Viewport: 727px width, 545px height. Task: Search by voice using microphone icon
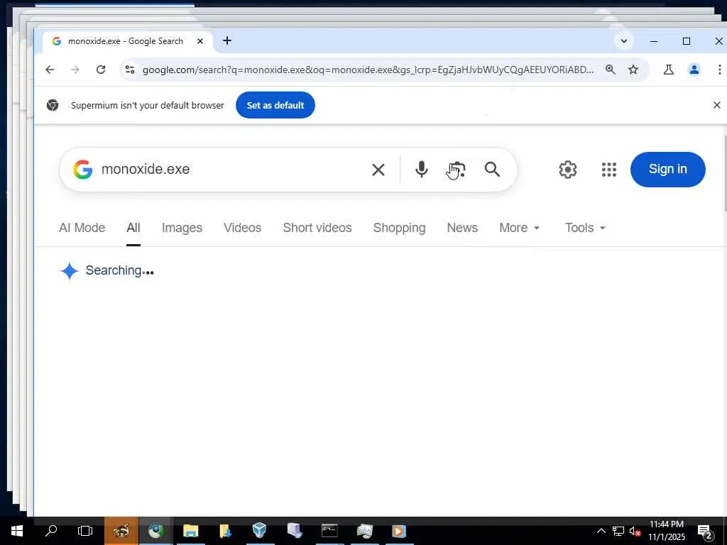pos(422,170)
